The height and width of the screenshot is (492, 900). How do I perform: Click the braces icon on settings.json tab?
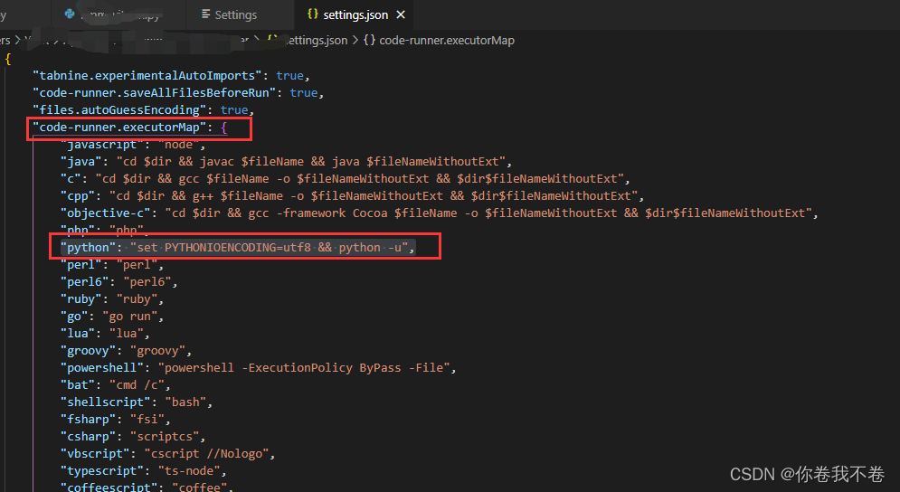313,14
